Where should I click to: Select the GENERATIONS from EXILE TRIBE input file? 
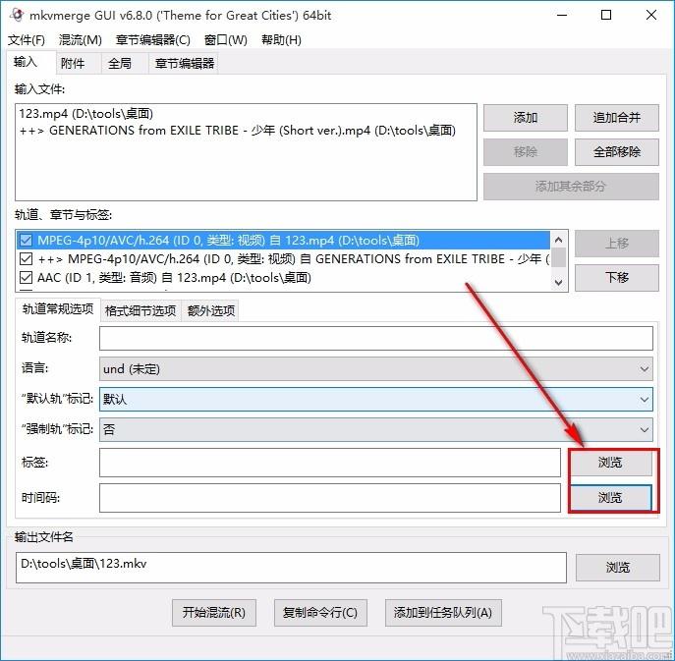pos(238,131)
